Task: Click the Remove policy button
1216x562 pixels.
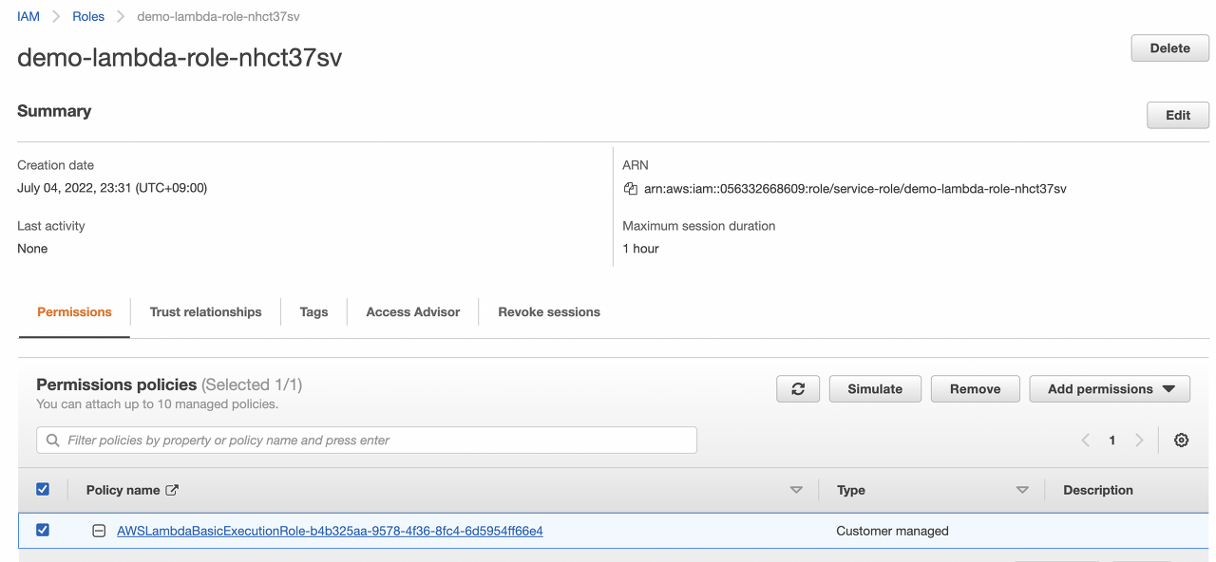Action: 975,389
